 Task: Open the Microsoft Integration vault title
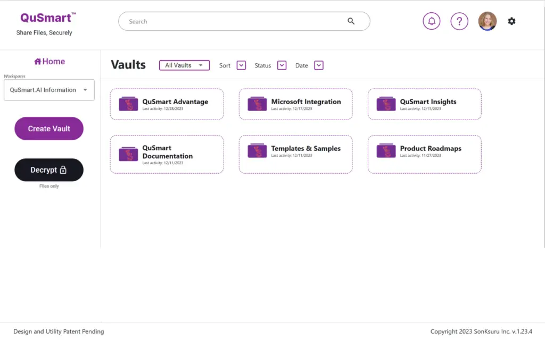306,101
